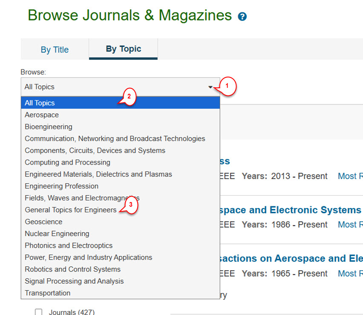The width and height of the screenshot is (363, 315).
Task: Click the help question mark icon
Action: (x=242, y=17)
